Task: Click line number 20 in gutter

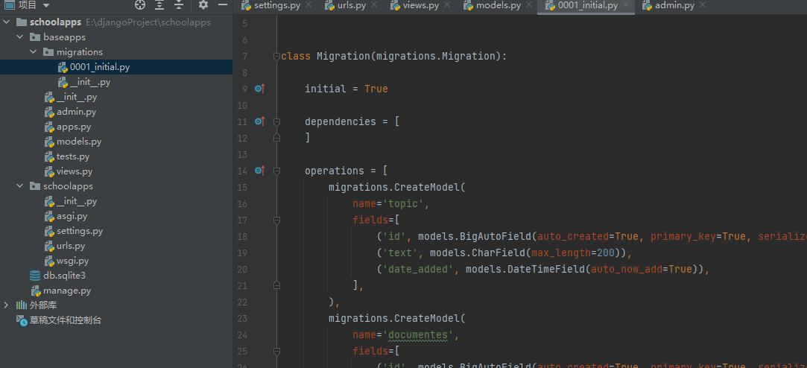Action: (x=242, y=269)
